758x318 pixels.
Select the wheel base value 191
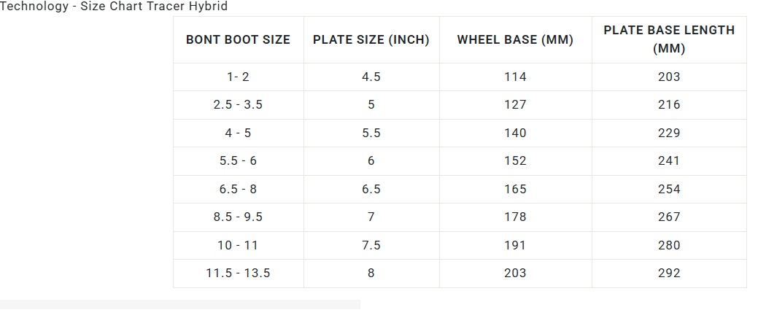coord(515,245)
